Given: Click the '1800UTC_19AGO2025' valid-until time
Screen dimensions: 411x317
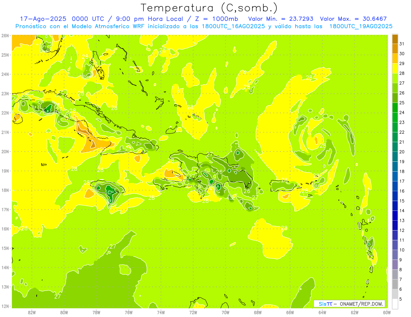Looking at the screenshot, I should coord(361,26).
